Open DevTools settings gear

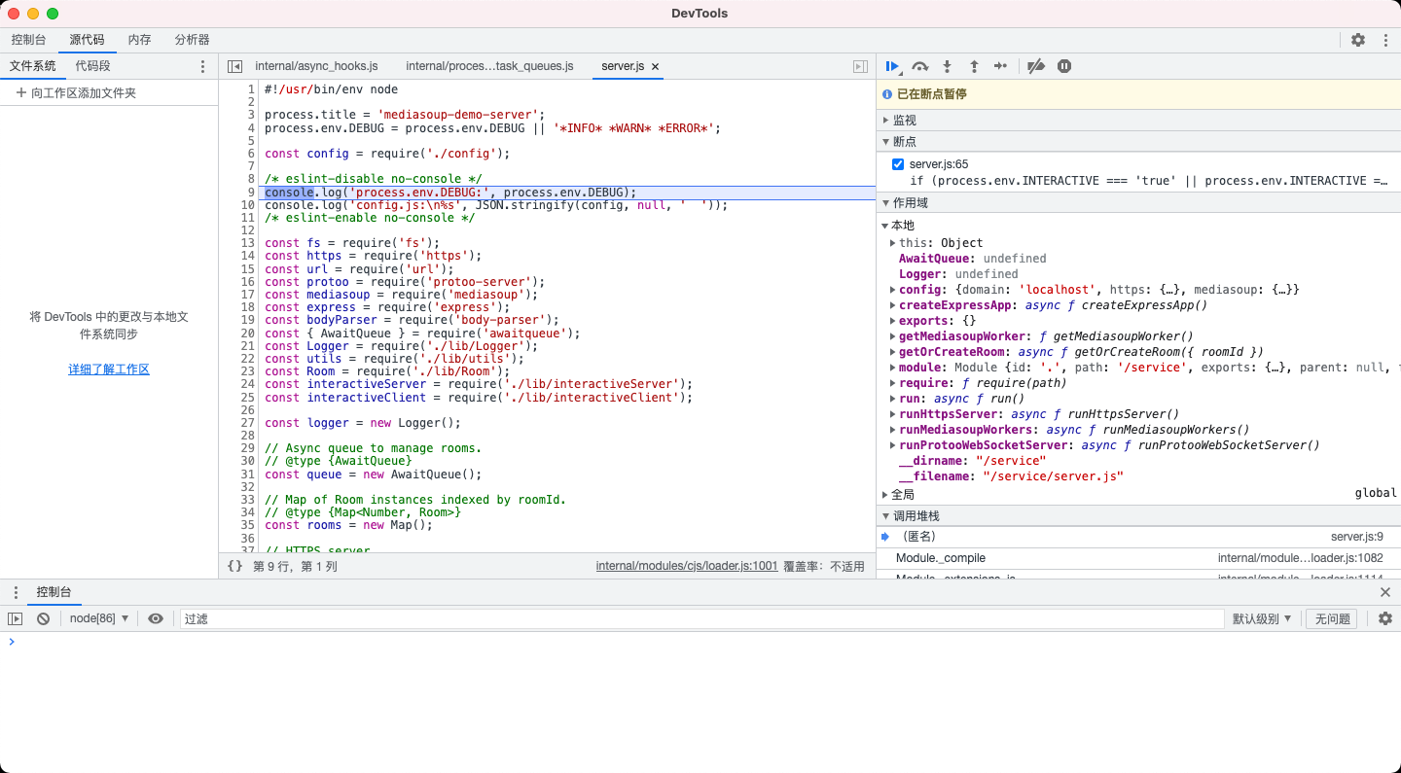click(1358, 40)
